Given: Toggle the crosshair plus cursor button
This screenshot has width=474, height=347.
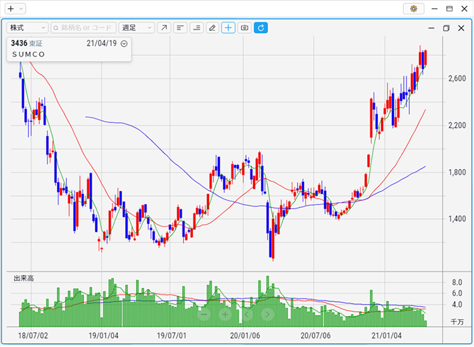Looking at the screenshot, I should point(228,28).
